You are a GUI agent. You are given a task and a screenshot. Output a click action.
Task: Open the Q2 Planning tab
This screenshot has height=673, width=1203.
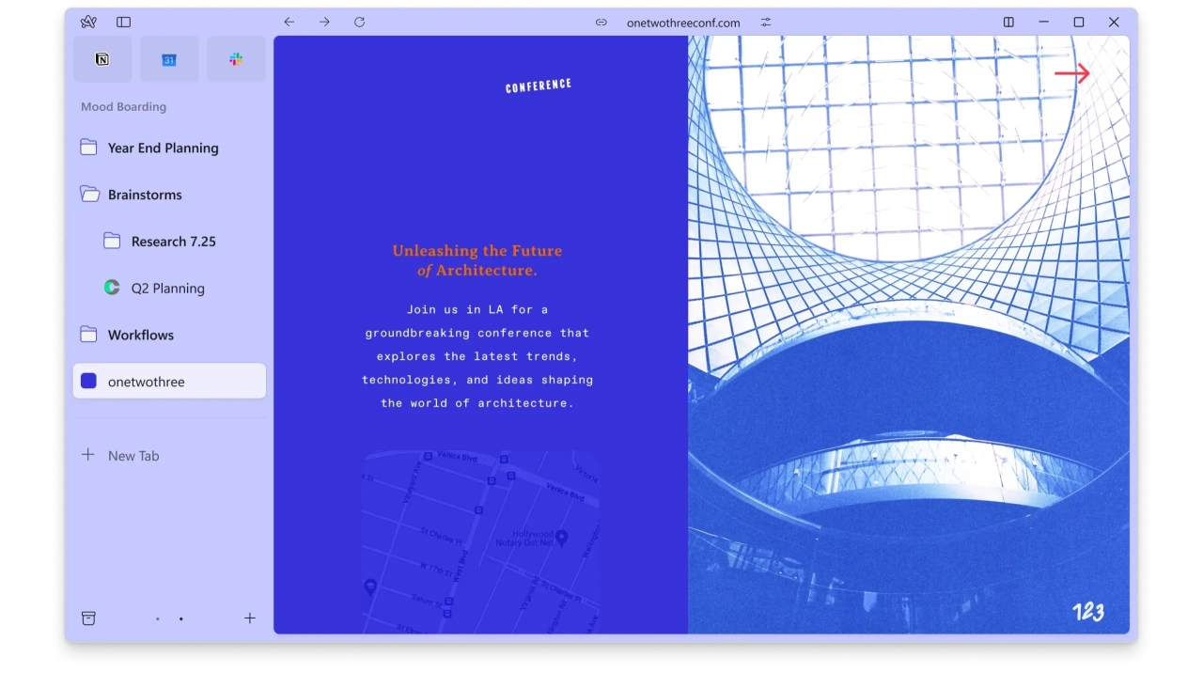tap(167, 289)
